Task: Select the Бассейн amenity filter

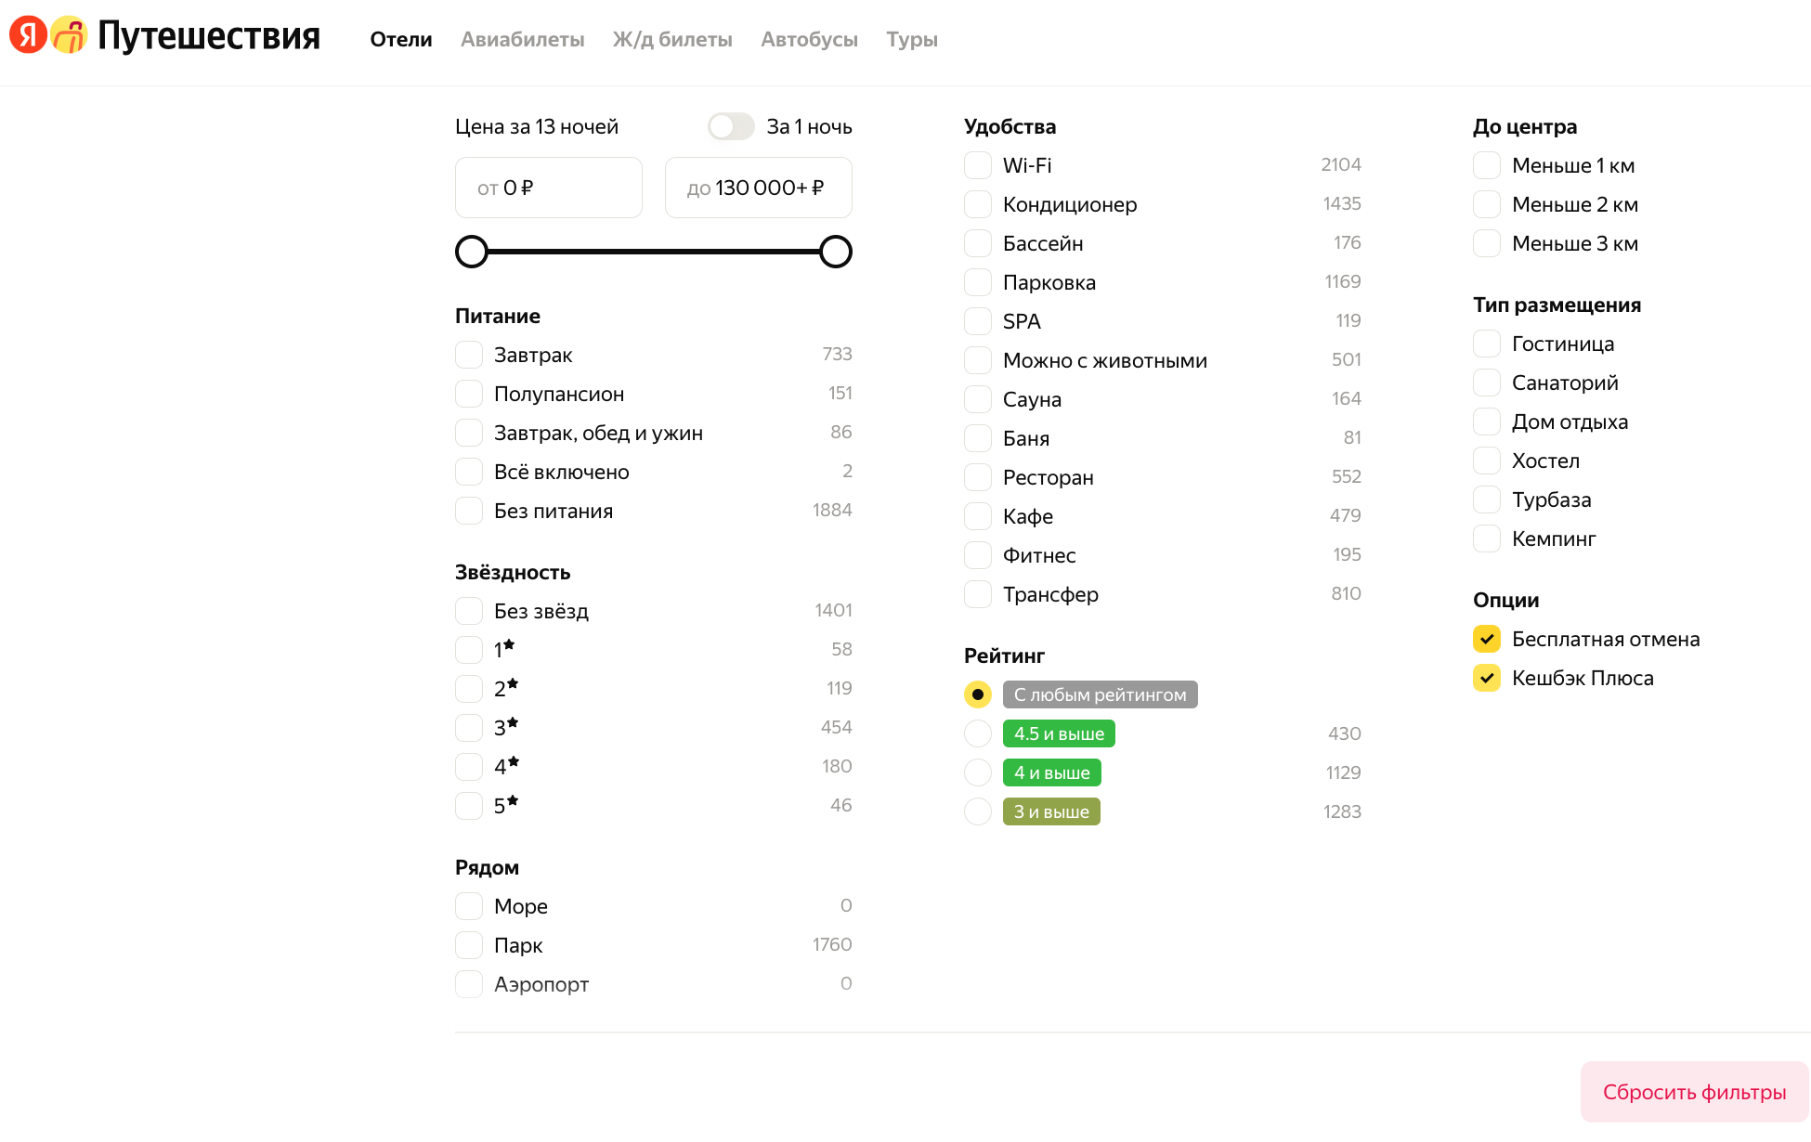Action: 978,243
